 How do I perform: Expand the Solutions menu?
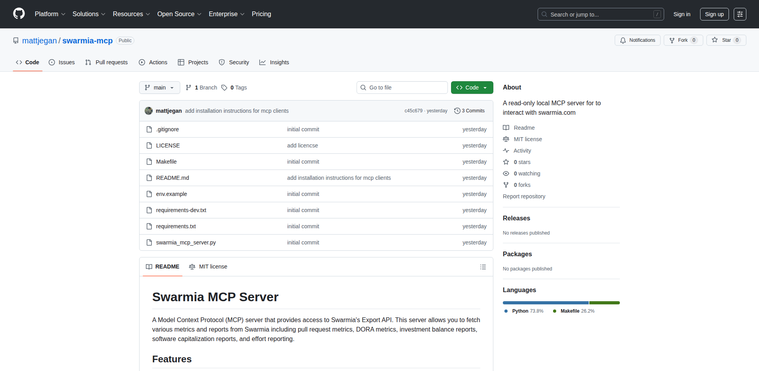point(89,14)
